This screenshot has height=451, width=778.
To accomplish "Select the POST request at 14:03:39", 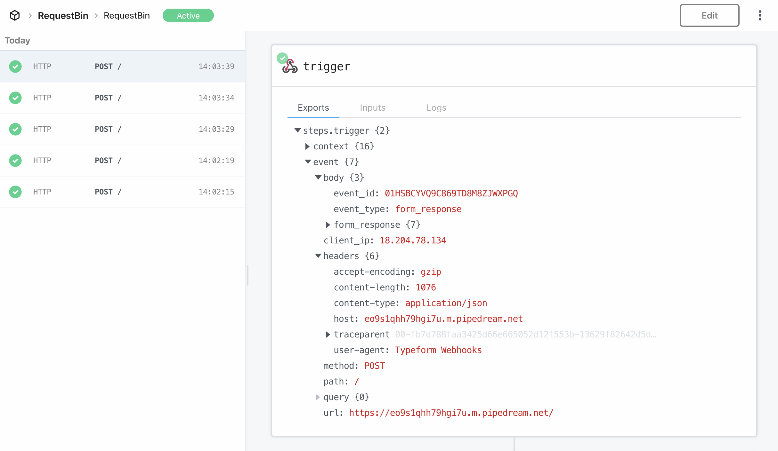I will (123, 67).
